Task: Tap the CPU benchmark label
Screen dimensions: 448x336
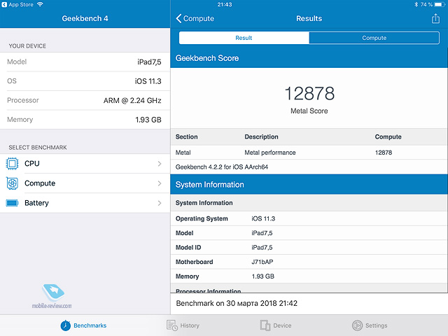Action: [32, 164]
